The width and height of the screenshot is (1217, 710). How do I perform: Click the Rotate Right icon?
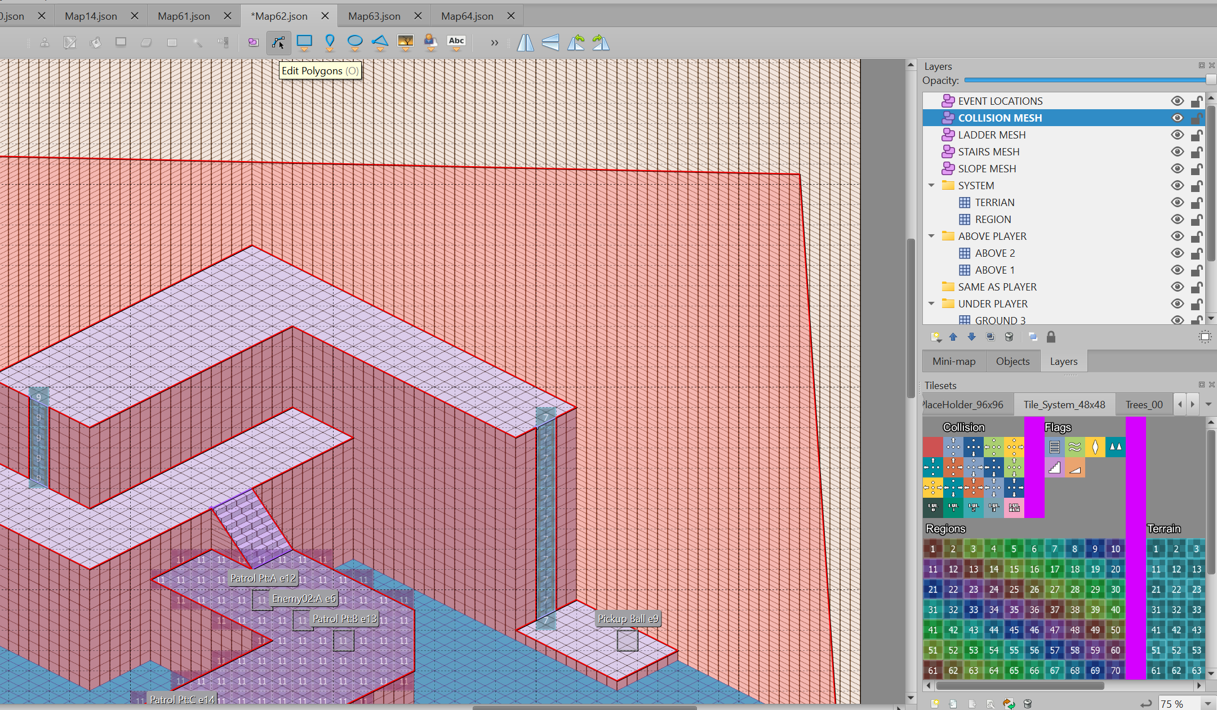(601, 43)
